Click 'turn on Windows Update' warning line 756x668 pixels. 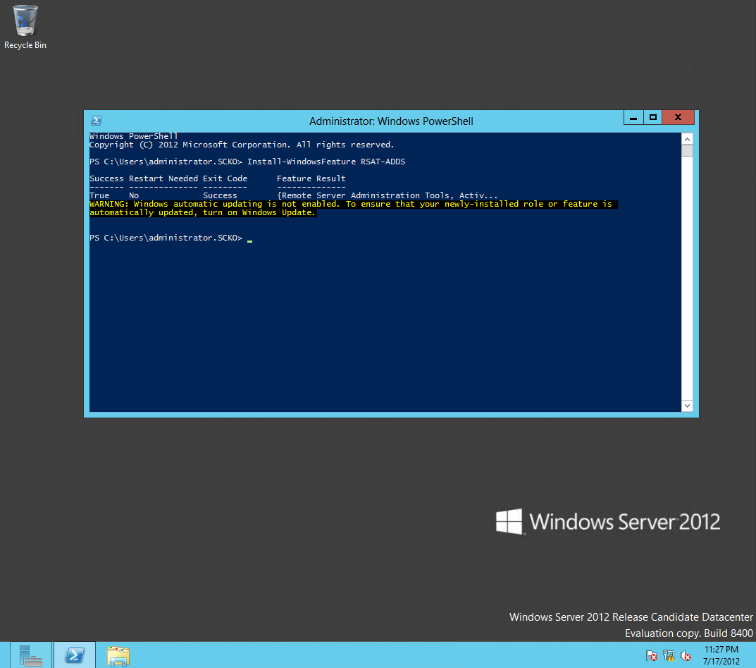click(x=202, y=212)
